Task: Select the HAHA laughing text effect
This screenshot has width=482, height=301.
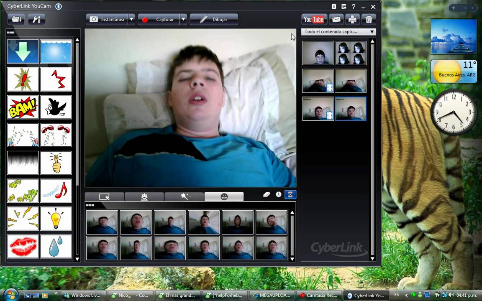Action: [23, 191]
